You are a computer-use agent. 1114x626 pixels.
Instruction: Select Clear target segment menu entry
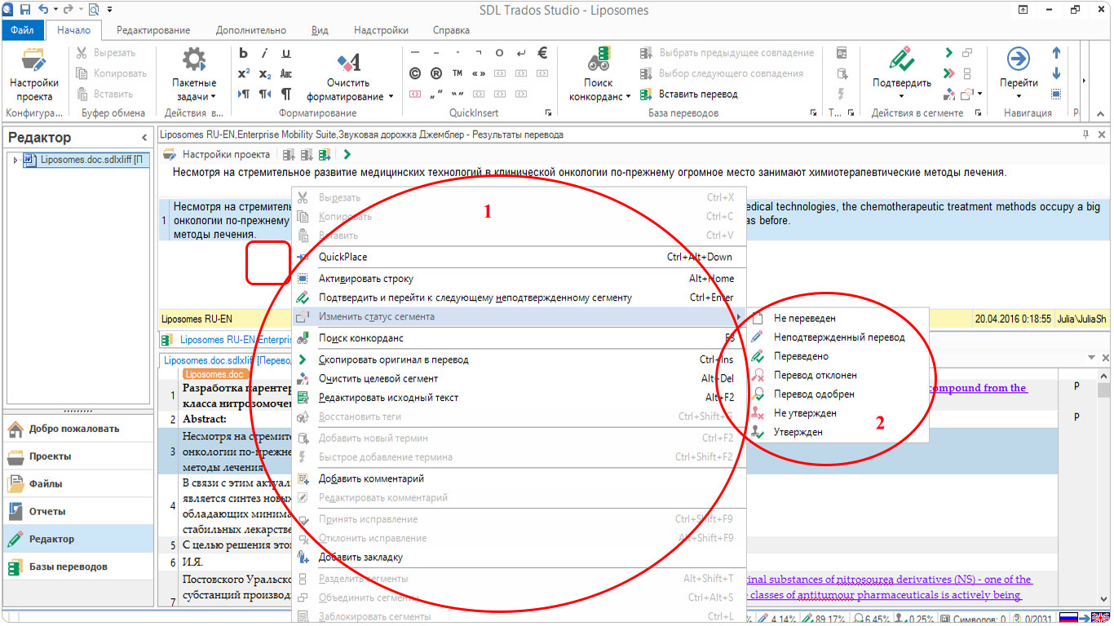[x=519, y=378]
